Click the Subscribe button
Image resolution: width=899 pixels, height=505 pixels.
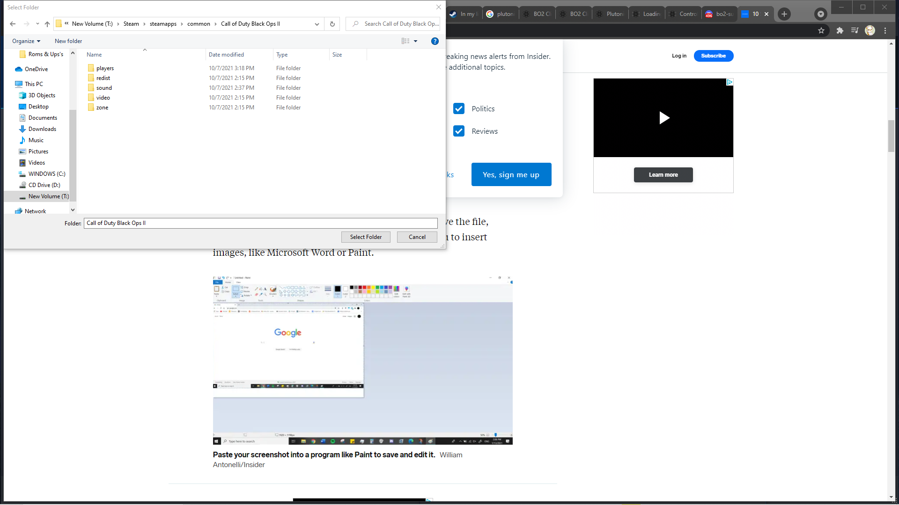714,56
